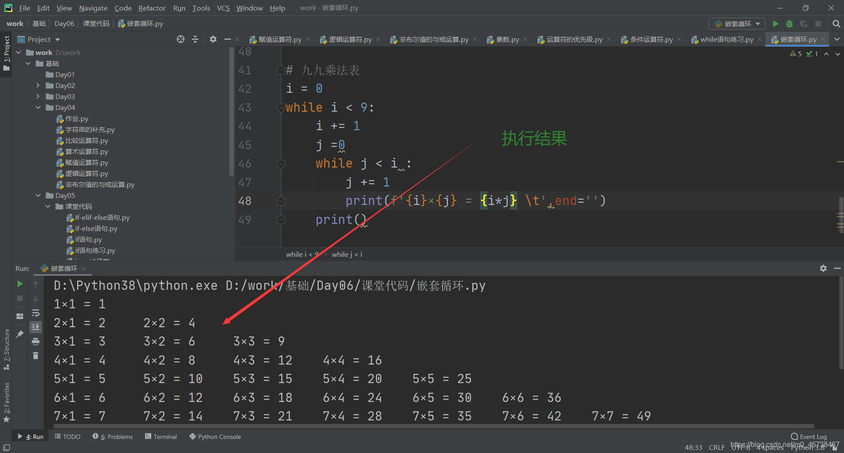Open the File menu

point(25,8)
